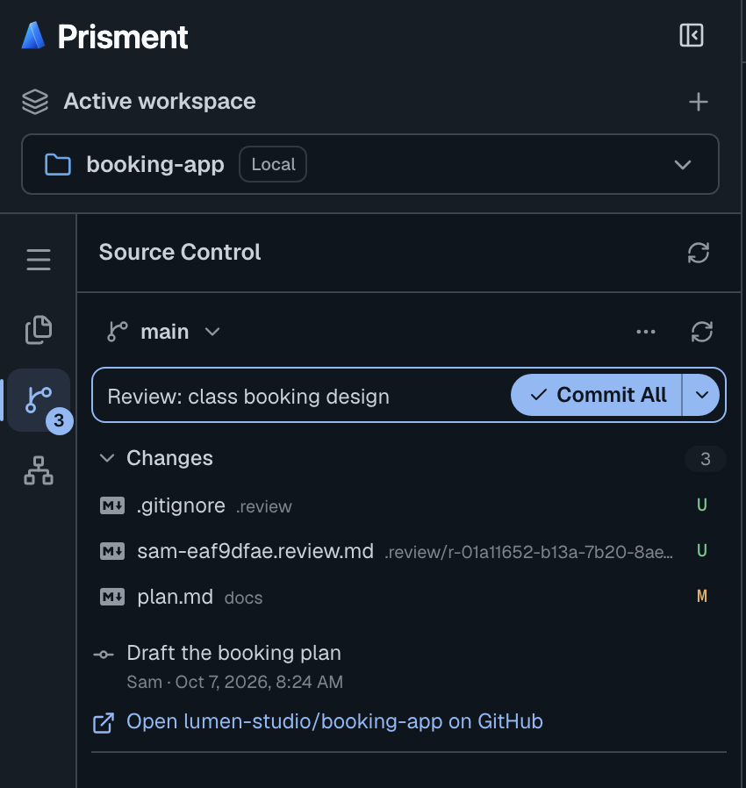Viewport: 746px width, 788px height.
Task: Click markdown icon beside sam-eaf9dfae.review.md
Action: pos(112,551)
